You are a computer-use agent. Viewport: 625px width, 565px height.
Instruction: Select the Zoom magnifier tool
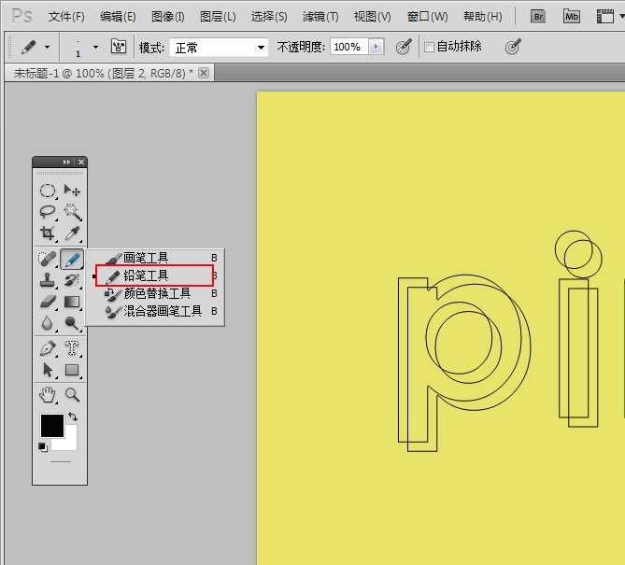pos(72,395)
